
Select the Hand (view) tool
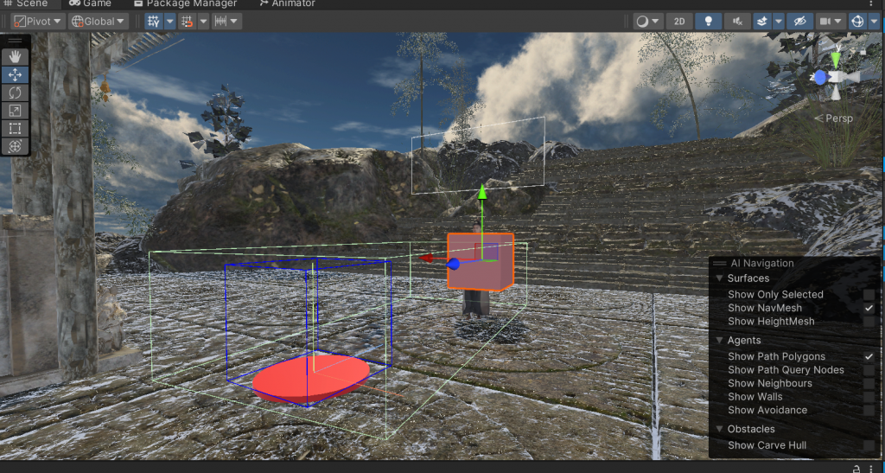[16, 56]
